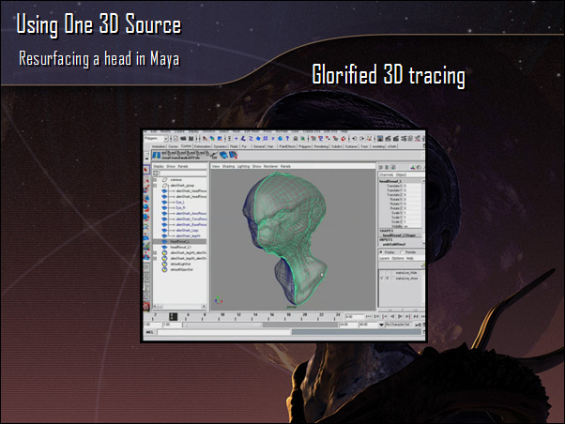This screenshot has height=424, width=565.
Task: Open the Lighting menu in viewport panel
Action: click(243, 166)
